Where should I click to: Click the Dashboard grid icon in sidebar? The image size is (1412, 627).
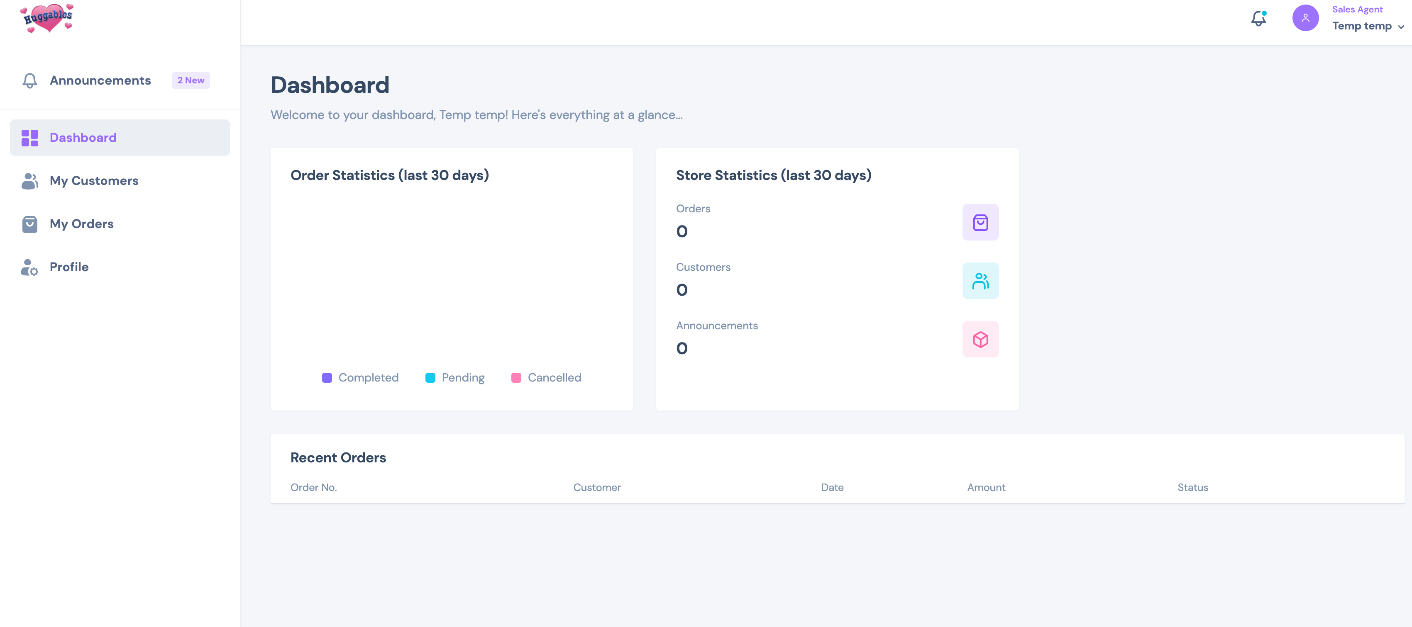29,138
